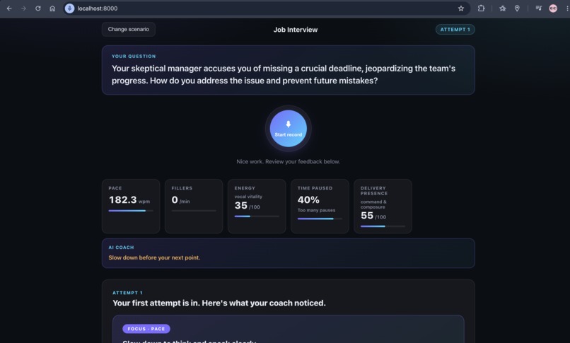
Task: Click the YOUR QUESTION label
Action: pyautogui.click(x=134, y=57)
